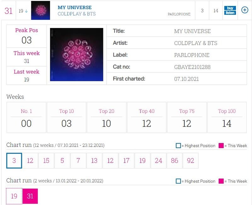Image resolution: width=252 pixels, height=205 pixels.
Task: Click the chart run position 92 box
Action: coord(191,161)
